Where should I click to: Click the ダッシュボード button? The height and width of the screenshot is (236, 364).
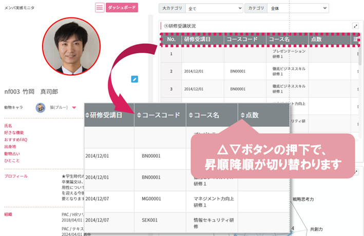(122, 8)
